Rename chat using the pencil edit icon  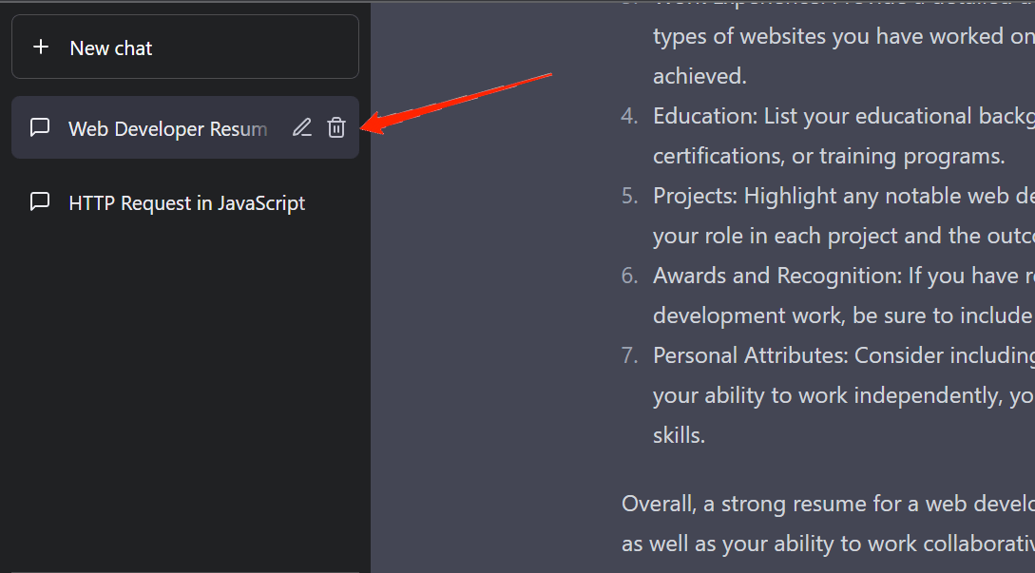(302, 127)
